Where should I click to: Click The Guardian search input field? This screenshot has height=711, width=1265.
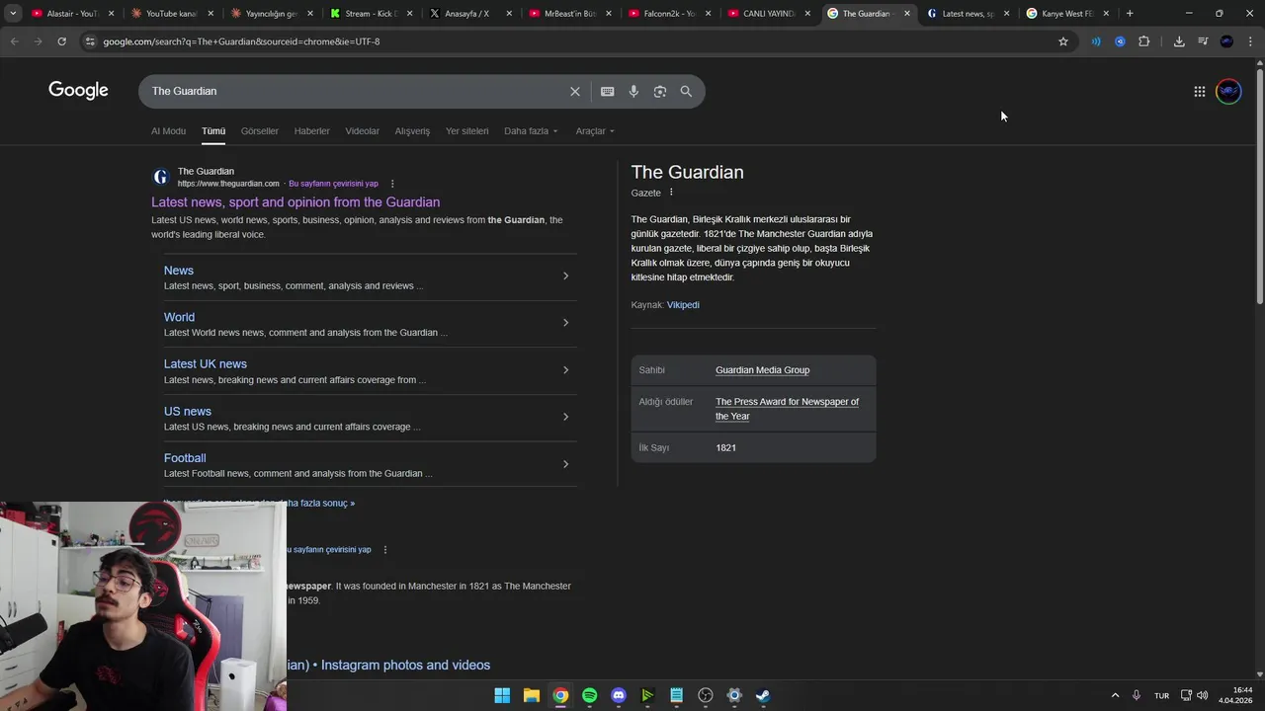(x=356, y=91)
